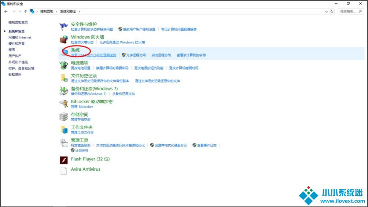Open Avira Antivirus link
This screenshot has height=207, width=368.
[x=86, y=169]
